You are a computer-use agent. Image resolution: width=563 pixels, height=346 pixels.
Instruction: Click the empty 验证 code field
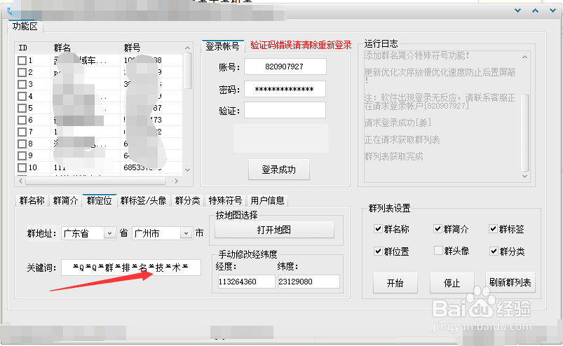tap(285, 110)
